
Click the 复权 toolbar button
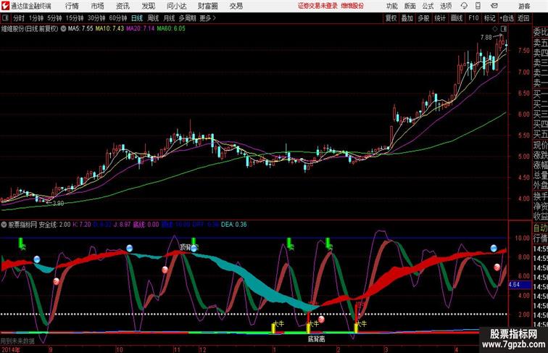point(391,18)
